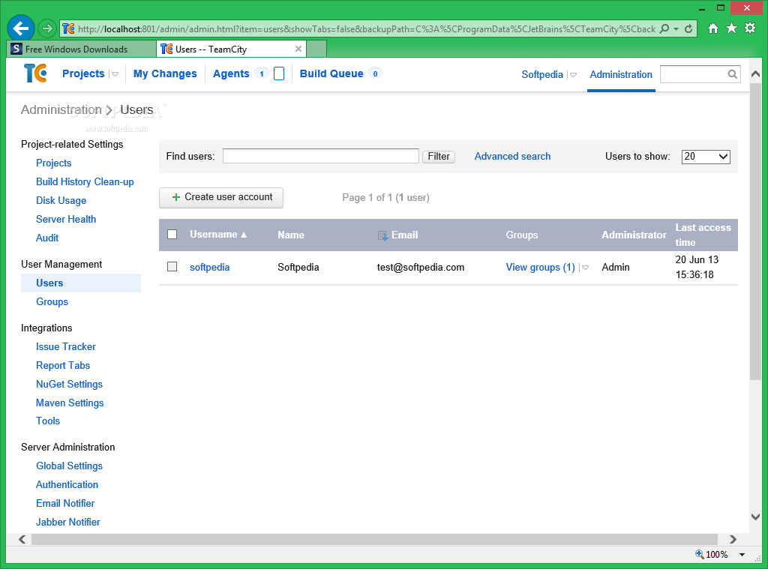The image size is (768, 569).
Task: Select Groups under User Management
Action: (x=52, y=301)
